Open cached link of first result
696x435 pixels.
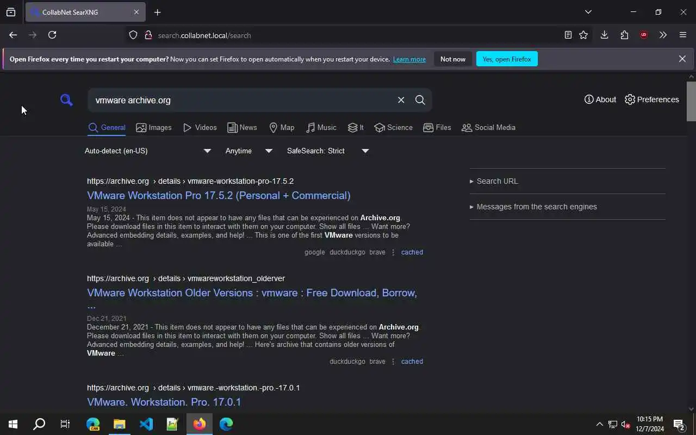pyautogui.click(x=412, y=252)
